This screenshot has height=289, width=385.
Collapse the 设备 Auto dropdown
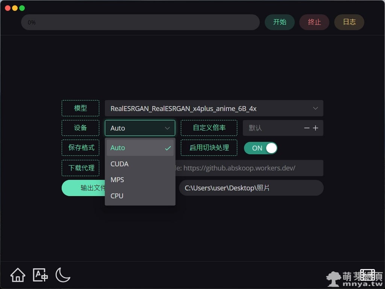click(140, 128)
